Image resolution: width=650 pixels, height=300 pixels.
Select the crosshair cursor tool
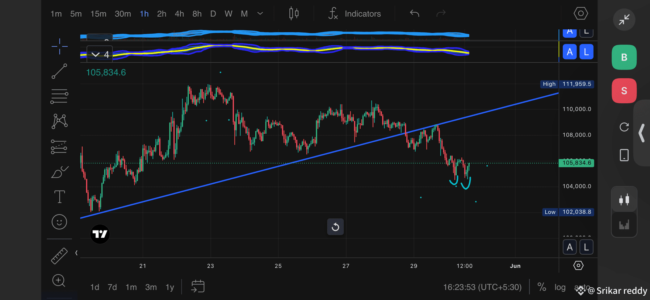coord(59,46)
